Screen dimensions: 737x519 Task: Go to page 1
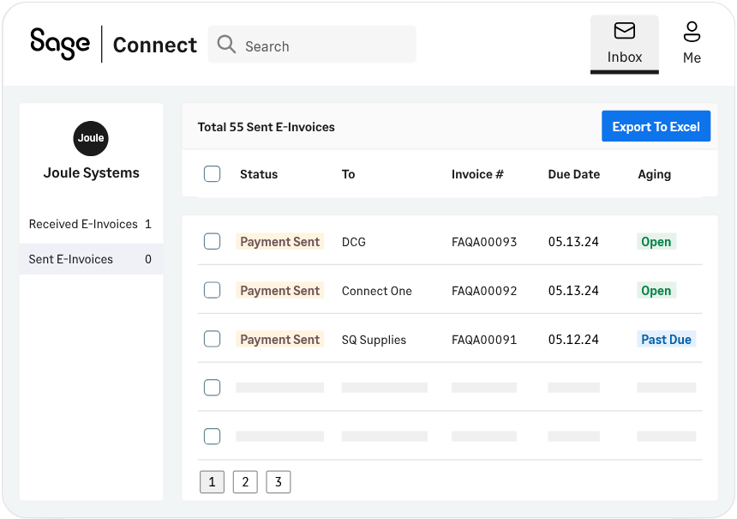pos(212,482)
